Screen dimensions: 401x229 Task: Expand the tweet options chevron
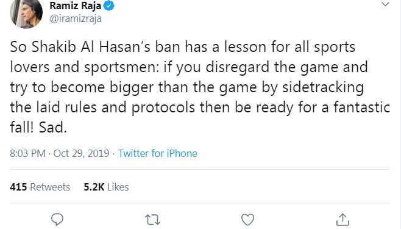click(385, 4)
